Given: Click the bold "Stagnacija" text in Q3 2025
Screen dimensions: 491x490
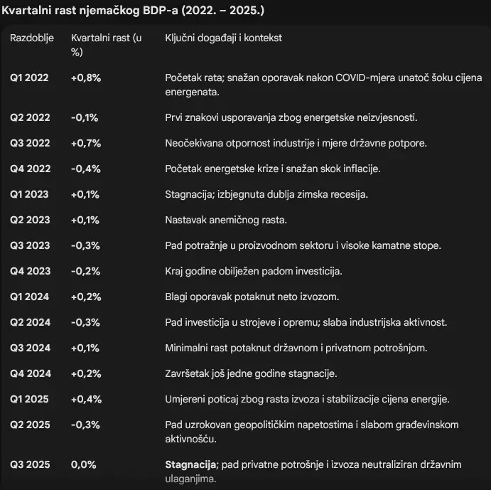Looking at the screenshot, I should [x=190, y=464].
